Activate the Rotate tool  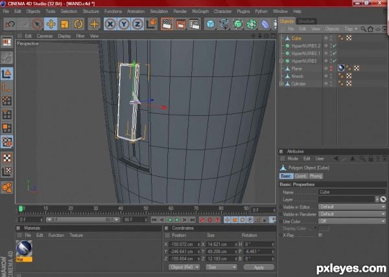78,24
